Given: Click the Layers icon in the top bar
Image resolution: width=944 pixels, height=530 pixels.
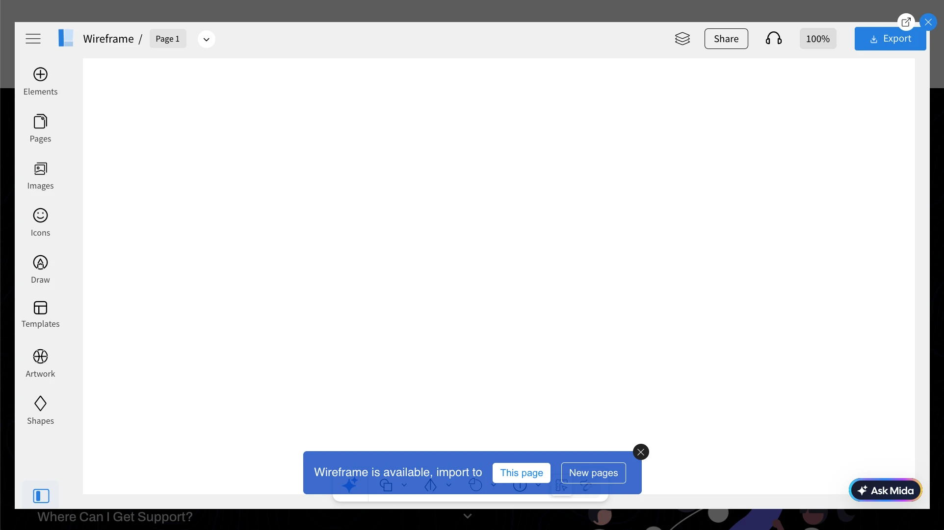Looking at the screenshot, I should (682, 39).
